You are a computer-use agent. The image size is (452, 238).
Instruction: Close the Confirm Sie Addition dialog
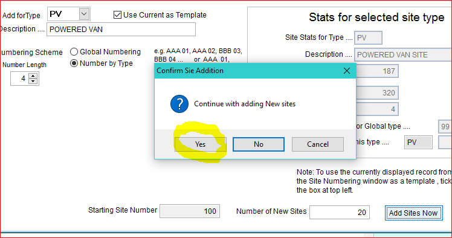(347, 71)
